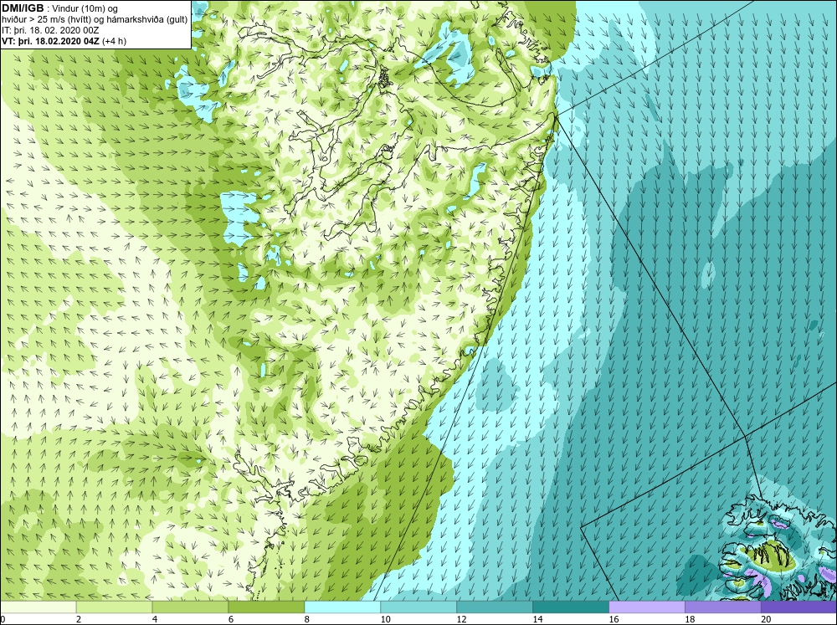Click the green 4–6 m/s legend swatch
Screen dimensions: 837x625
coord(190,607)
